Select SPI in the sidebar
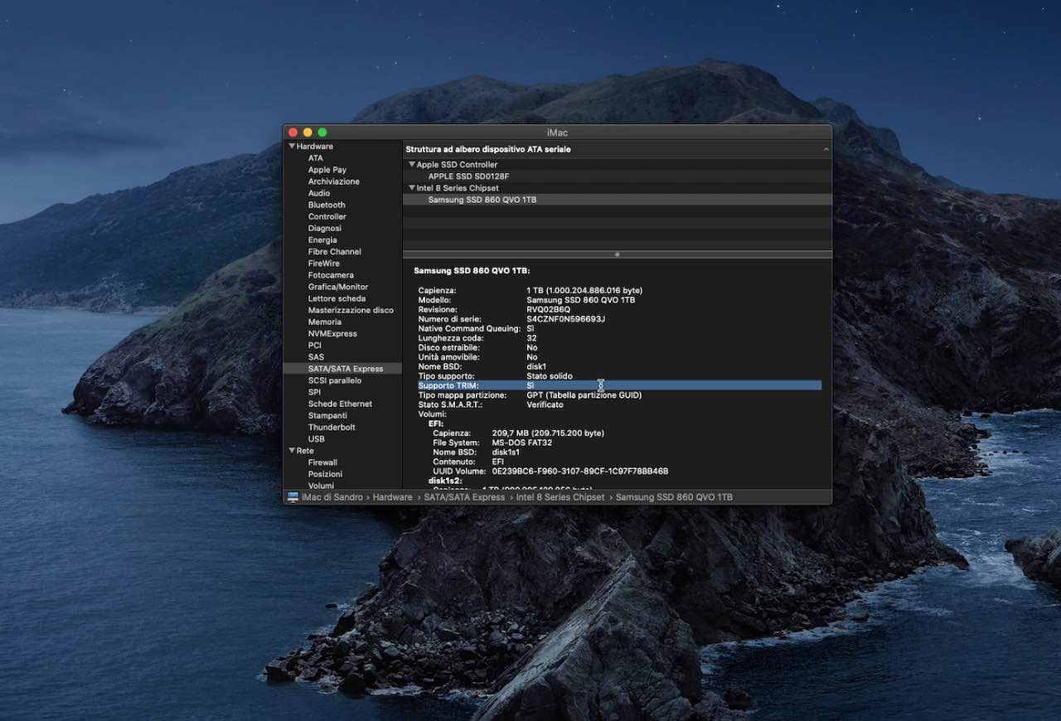The image size is (1061, 721). [314, 392]
